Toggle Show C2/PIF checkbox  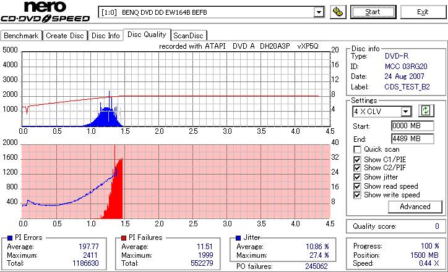357,168
